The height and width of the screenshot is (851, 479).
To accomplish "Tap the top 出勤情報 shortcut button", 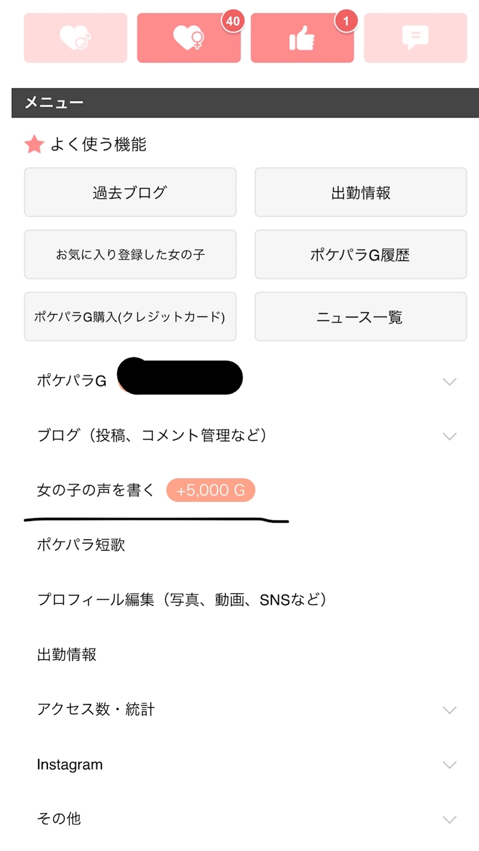I will tap(360, 193).
